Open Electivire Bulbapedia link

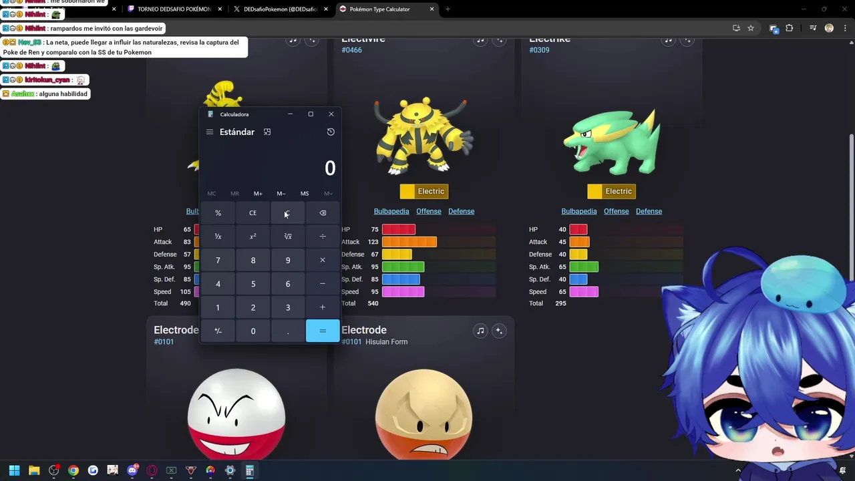(391, 212)
